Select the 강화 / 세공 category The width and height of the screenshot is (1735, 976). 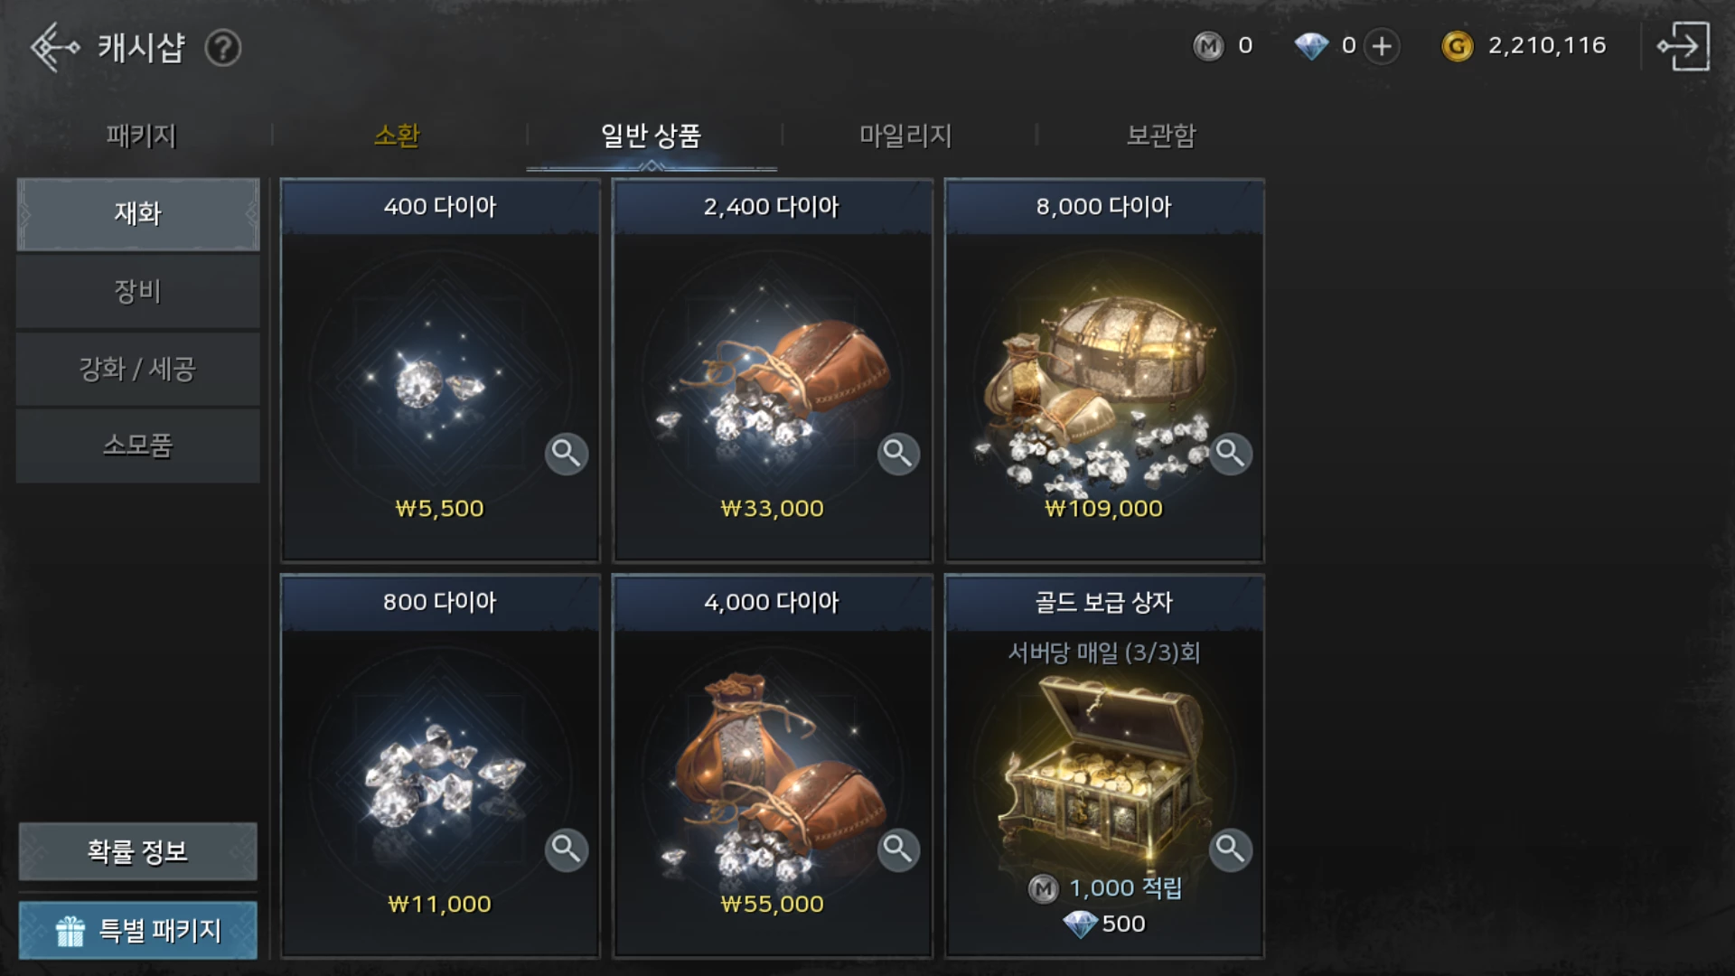(138, 369)
